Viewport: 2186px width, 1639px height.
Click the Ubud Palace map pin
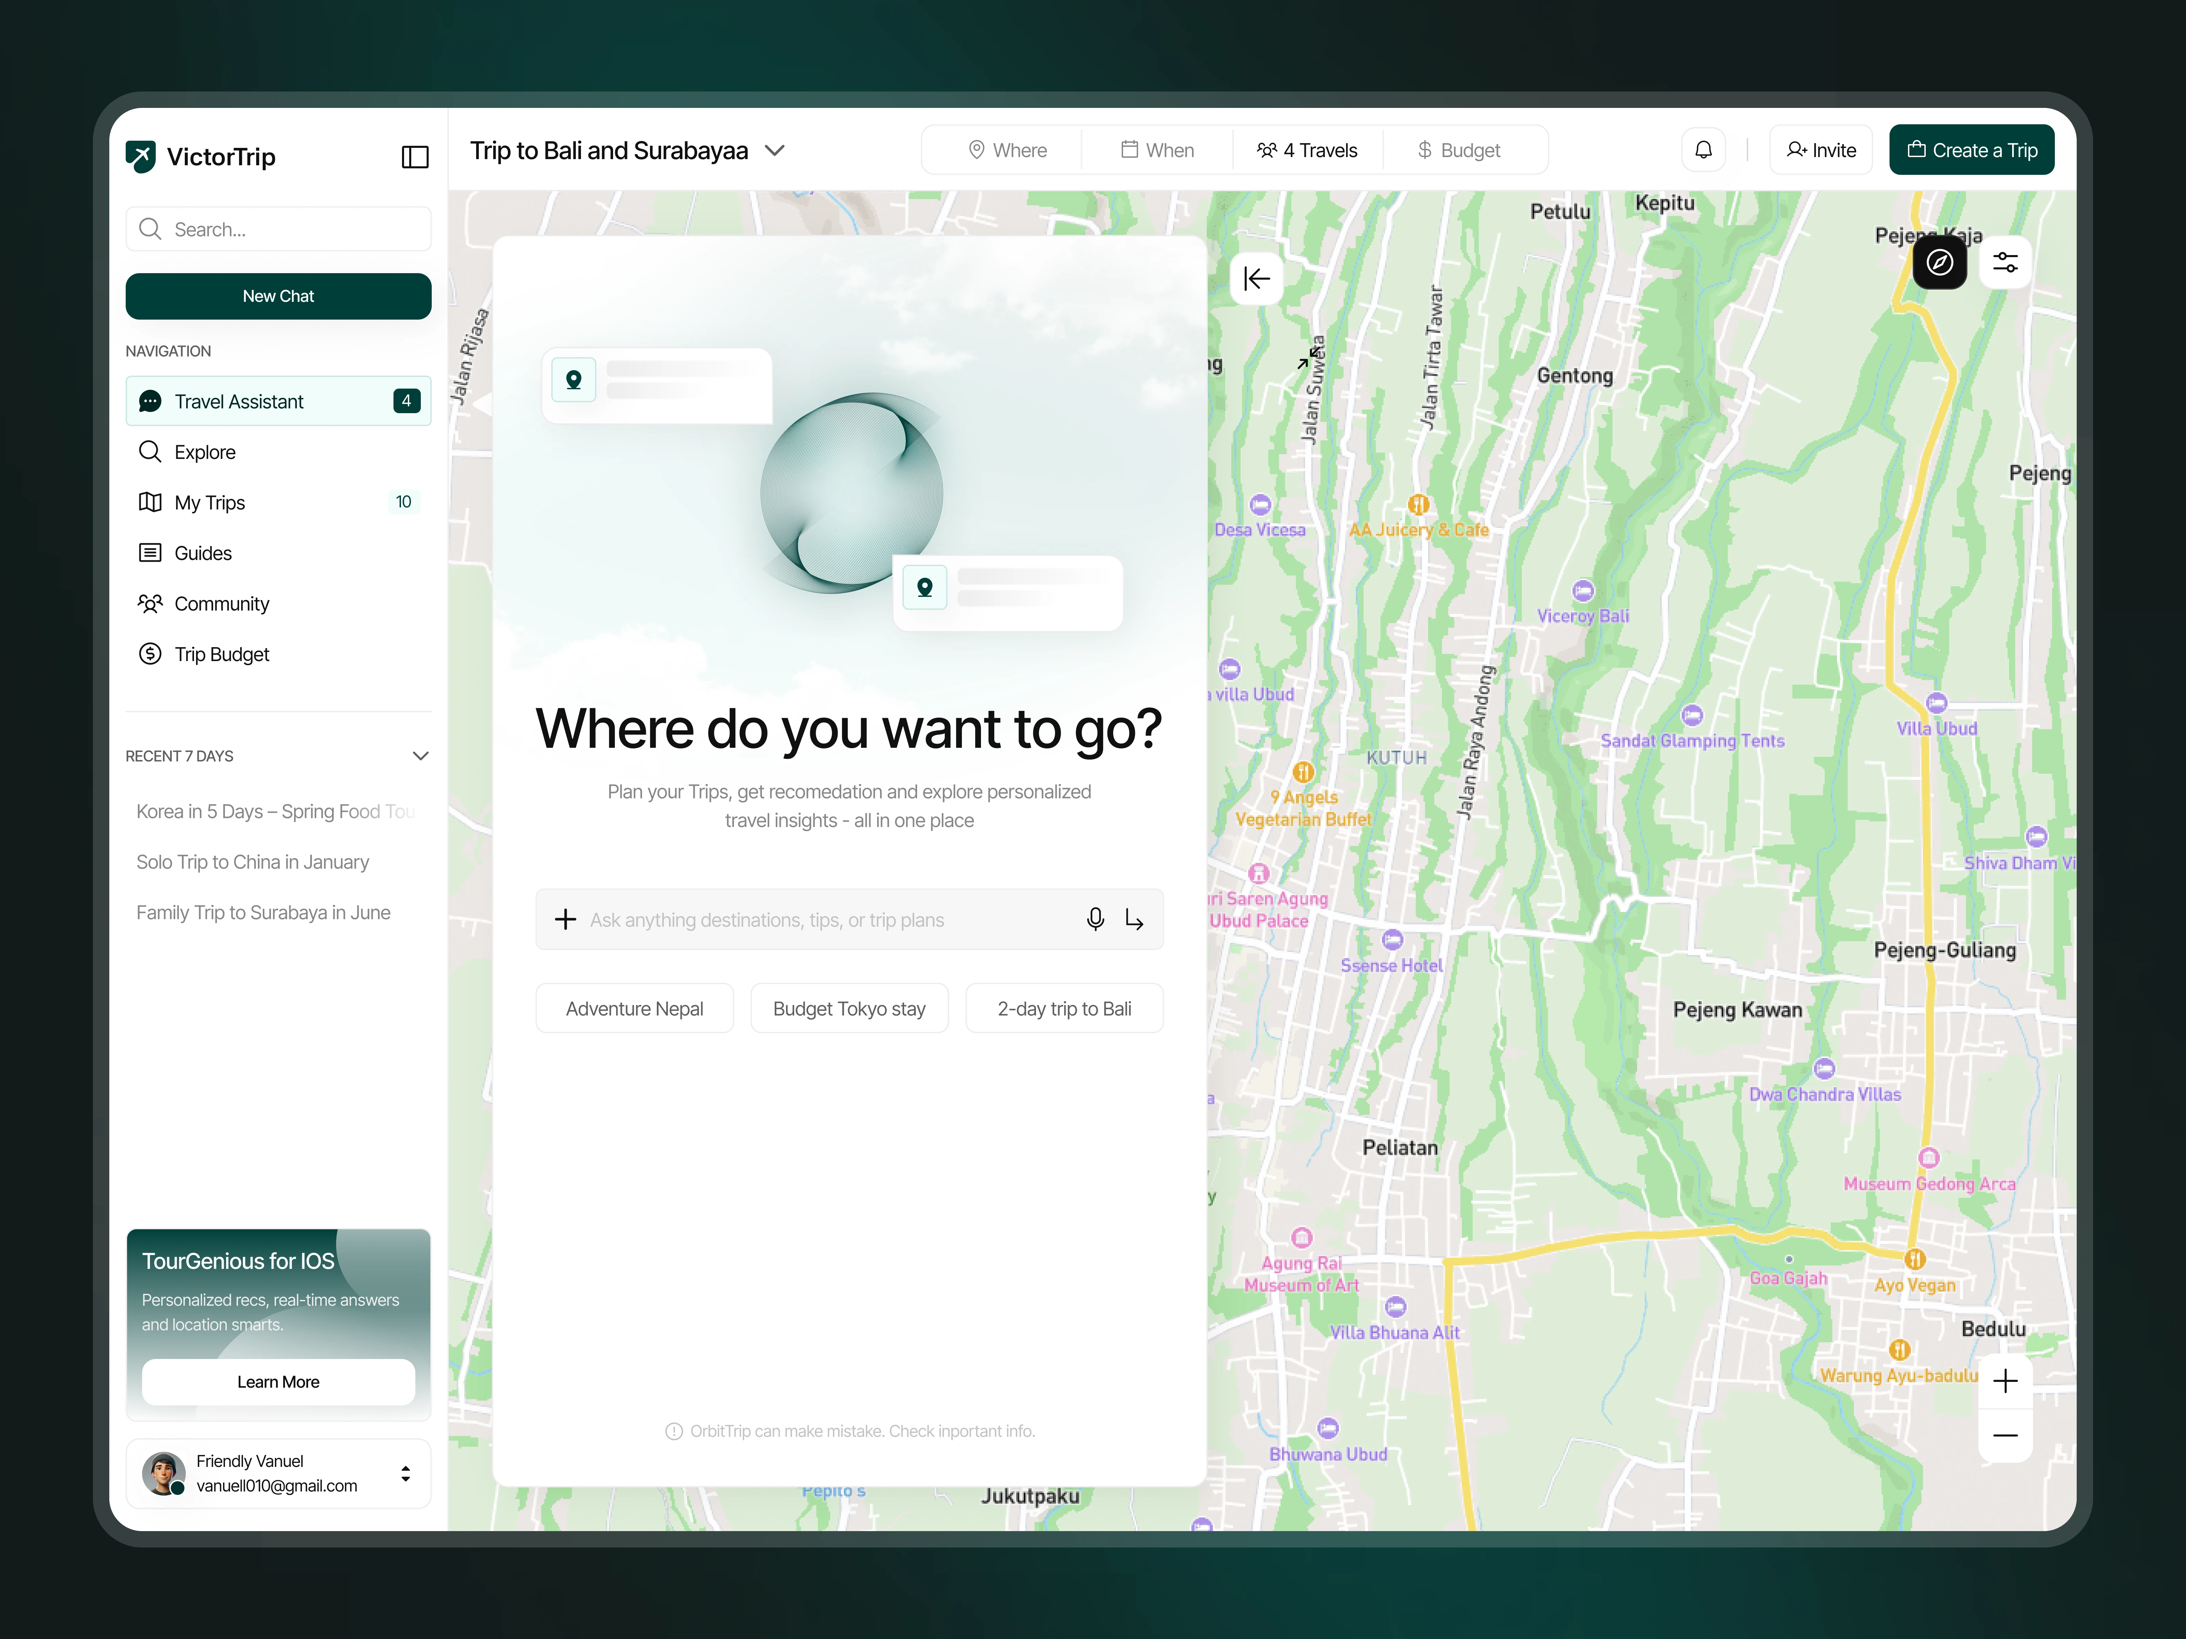[1258, 873]
